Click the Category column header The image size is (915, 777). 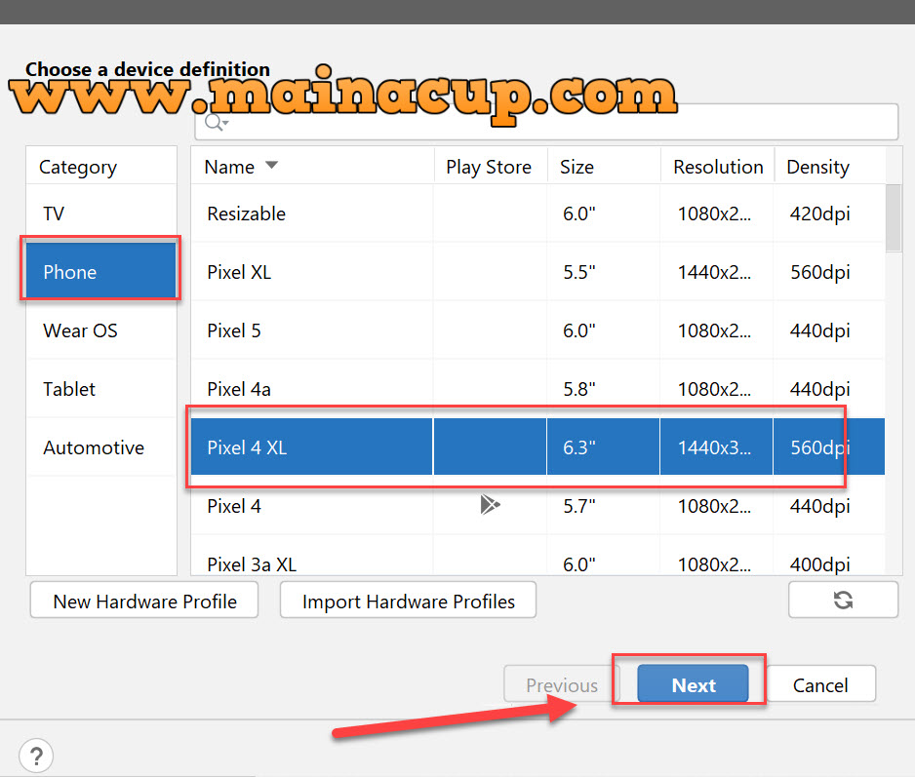tap(101, 167)
